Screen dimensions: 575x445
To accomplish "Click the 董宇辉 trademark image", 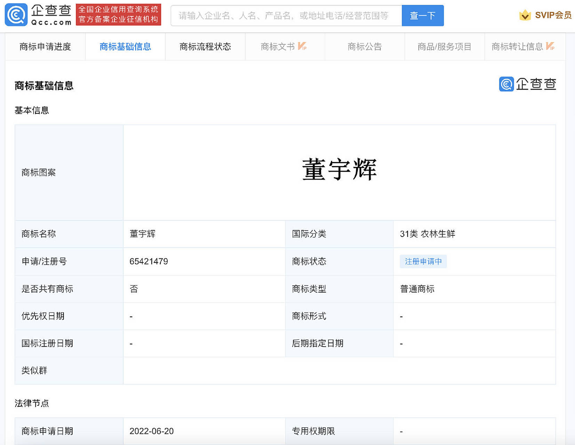I will [339, 170].
